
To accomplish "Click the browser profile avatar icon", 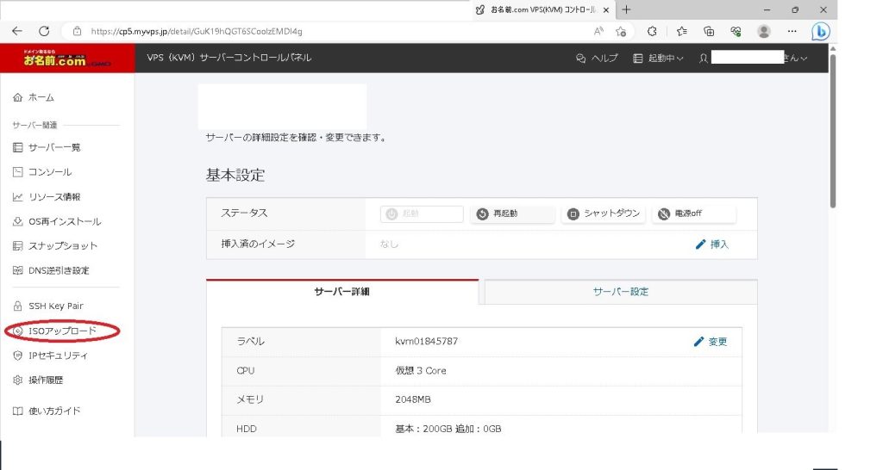I will (763, 31).
